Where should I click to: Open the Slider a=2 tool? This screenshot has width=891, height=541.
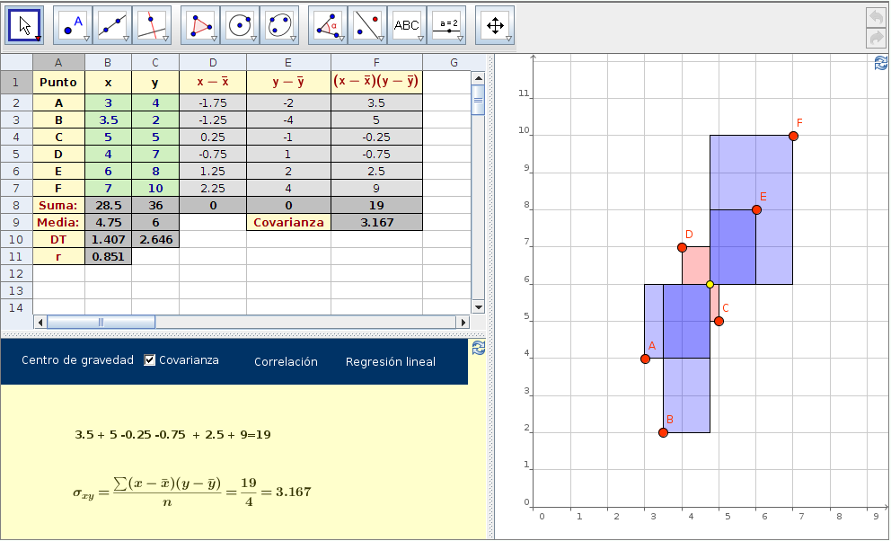pos(446,25)
